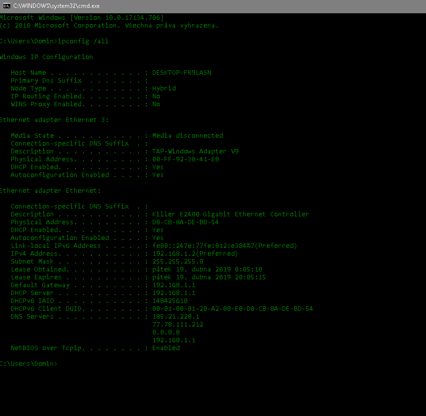Image resolution: width=426 pixels, height=416 pixels.
Task: Click the subnet mask 255.255.255.0
Action: click(x=177, y=262)
